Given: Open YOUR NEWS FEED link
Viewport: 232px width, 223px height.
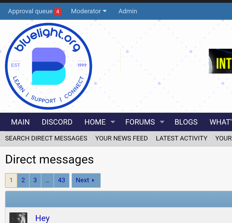Looking at the screenshot, I should click(121, 138).
